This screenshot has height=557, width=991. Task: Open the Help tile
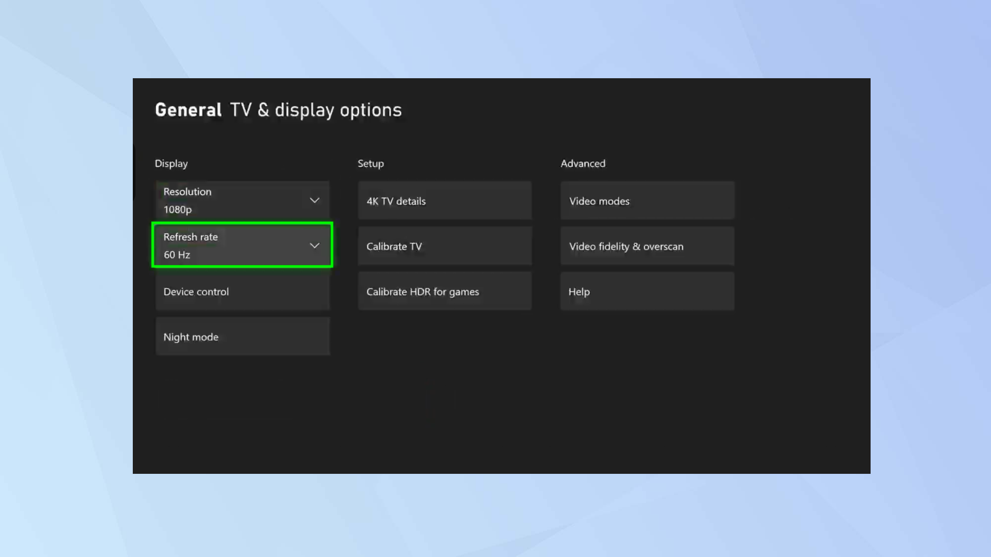pyautogui.click(x=647, y=292)
